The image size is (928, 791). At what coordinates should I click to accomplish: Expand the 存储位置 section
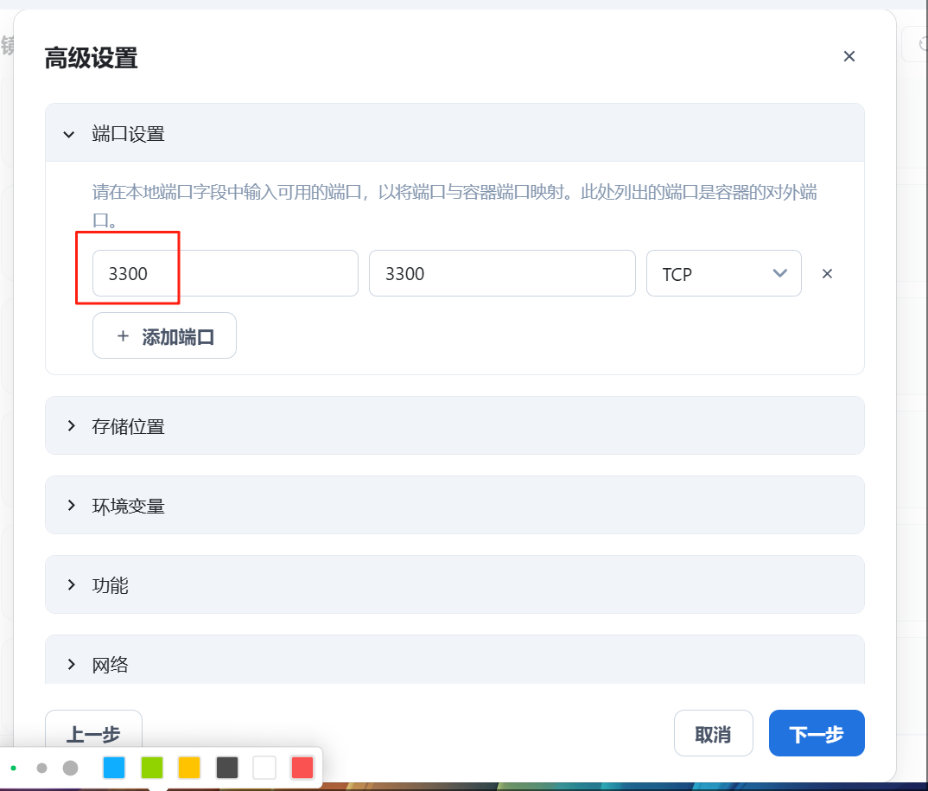pos(454,425)
